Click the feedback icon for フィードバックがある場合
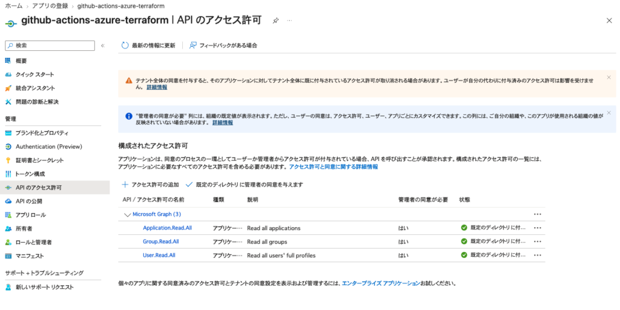The image size is (620, 310). click(x=193, y=45)
